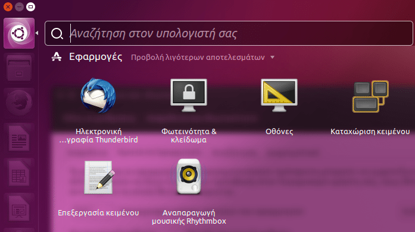
Task: Open LibreOffice Writer launcher icon
Action: point(19,138)
